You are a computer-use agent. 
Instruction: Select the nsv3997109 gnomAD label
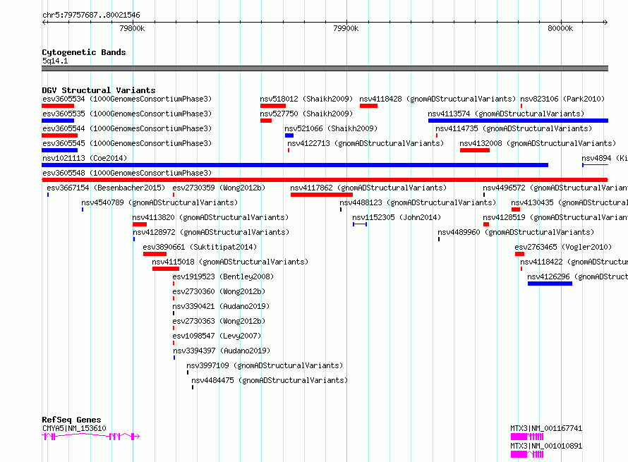265,365
